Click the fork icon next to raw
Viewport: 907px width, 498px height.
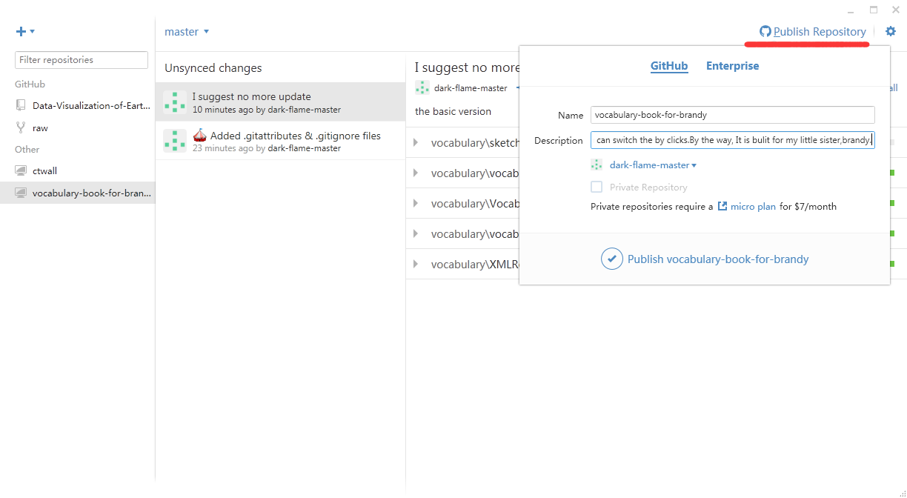21,127
